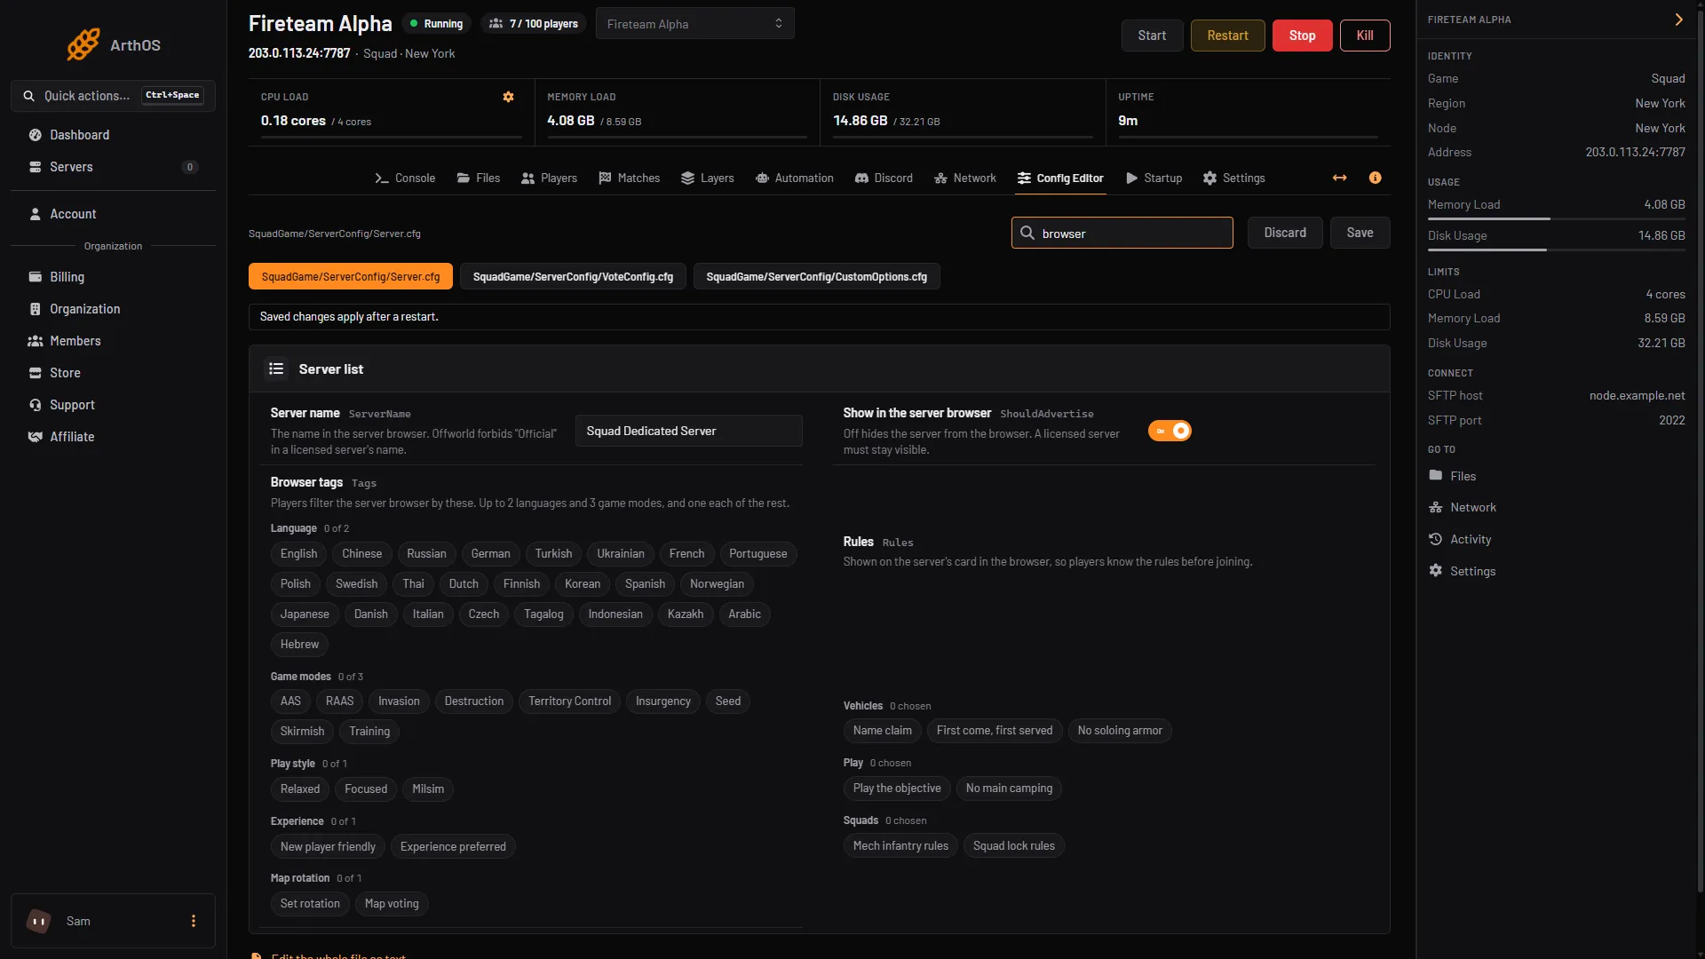Open the server selector dropdown
Viewport: 1705px width, 959px height.
point(694,24)
